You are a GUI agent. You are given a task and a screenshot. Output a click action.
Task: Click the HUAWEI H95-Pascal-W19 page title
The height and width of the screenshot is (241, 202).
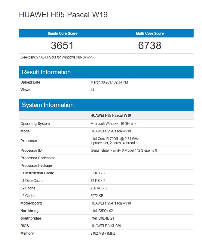[x=64, y=15]
